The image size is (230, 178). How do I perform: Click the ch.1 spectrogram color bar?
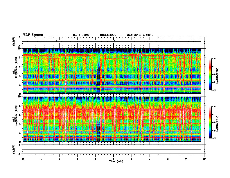coord(210,74)
